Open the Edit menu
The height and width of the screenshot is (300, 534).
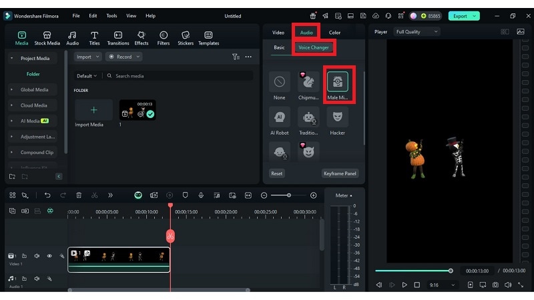coord(93,15)
